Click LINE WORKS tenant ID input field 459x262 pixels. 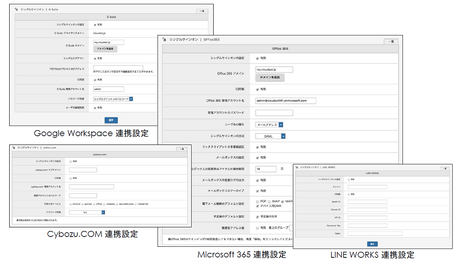click(367, 202)
